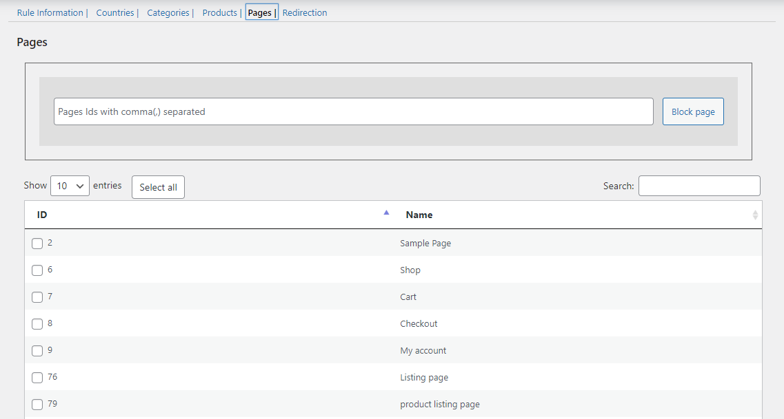784x419 pixels.
Task: Check the product listing page checkbox
Action: pyautogui.click(x=37, y=405)
